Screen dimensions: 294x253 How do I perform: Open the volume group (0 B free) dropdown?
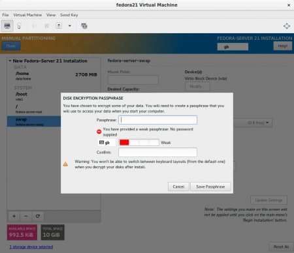point(253,123)
